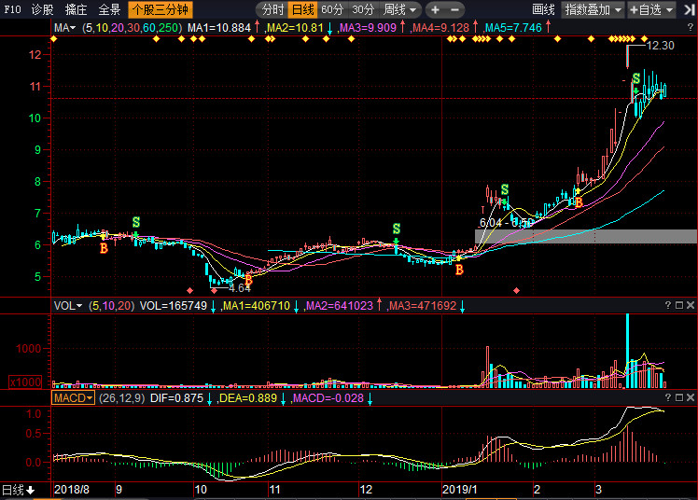Close the MACD indicator panel
This screenshot has height=500, width=698.
point(690,398)
